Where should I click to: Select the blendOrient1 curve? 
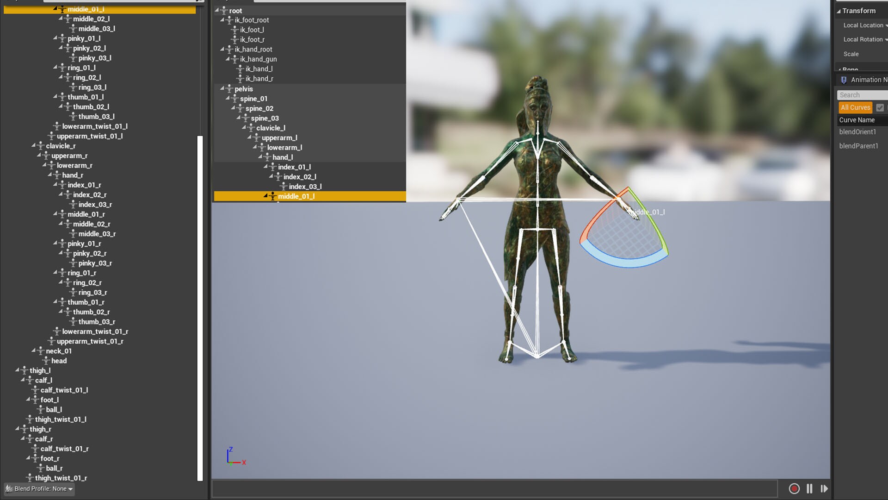[857, 132]
